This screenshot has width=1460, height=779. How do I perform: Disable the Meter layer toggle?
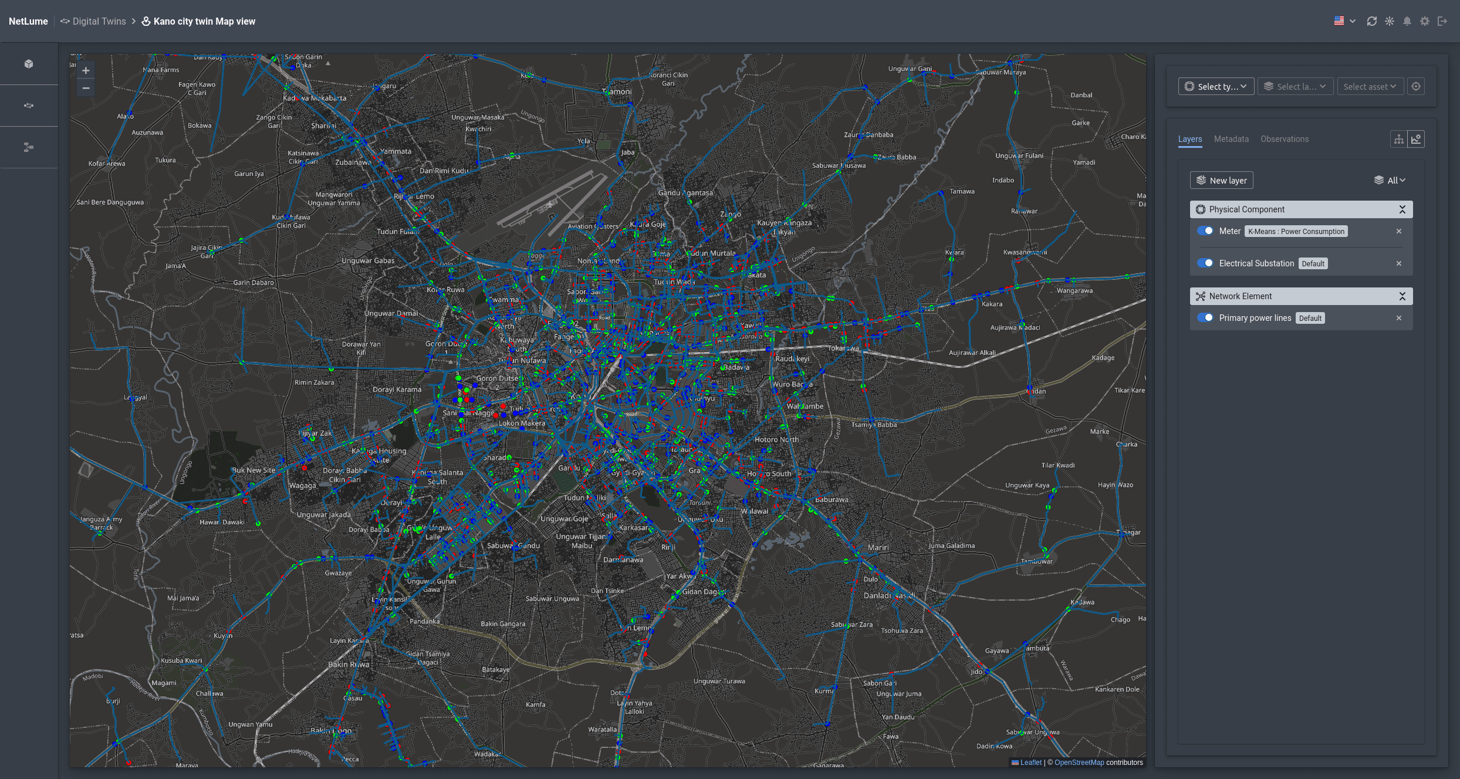pyautogui.click(x=1205, y=231)
